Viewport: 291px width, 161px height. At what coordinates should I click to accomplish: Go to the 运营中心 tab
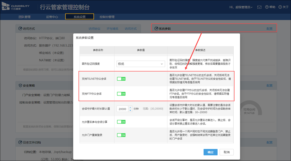[52, 17]
